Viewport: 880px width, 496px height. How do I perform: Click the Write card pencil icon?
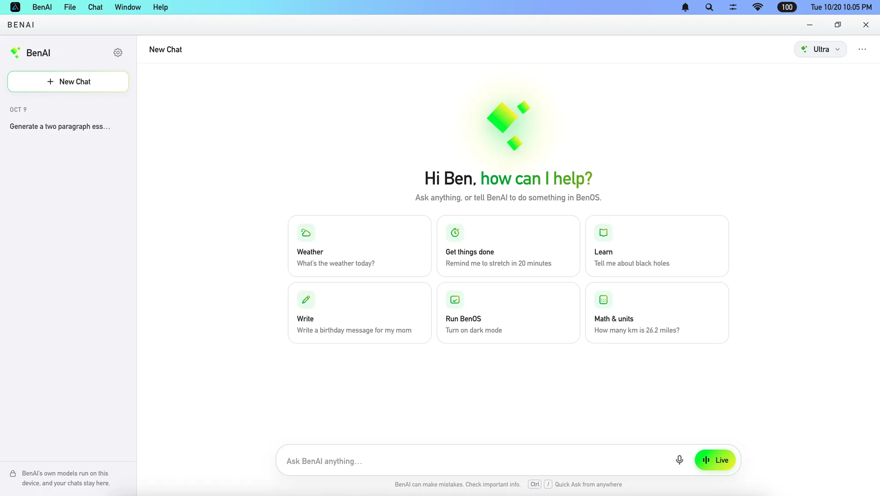click(x=306, y=299)
